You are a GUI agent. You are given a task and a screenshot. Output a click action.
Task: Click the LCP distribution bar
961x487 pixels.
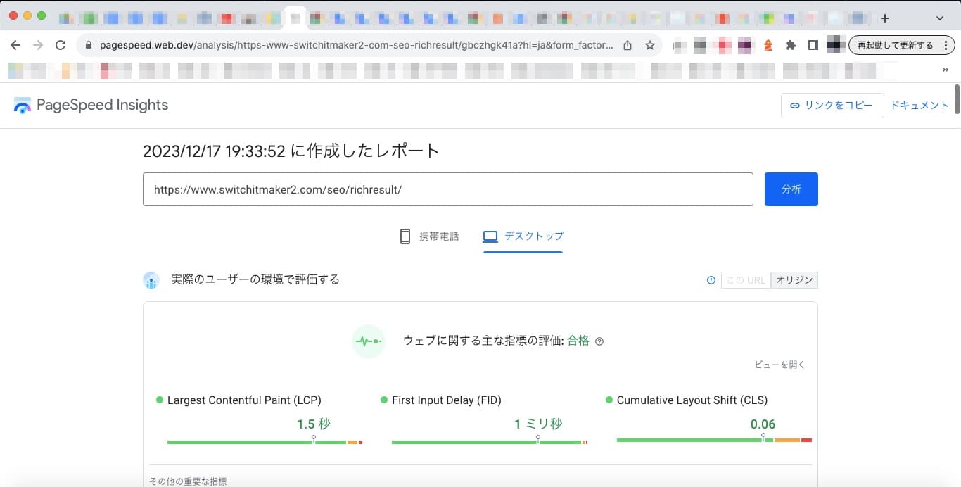[x=265, y=442]
